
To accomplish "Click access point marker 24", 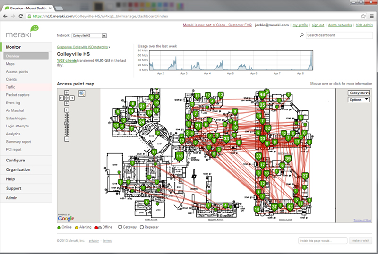I will click(141, 122).
